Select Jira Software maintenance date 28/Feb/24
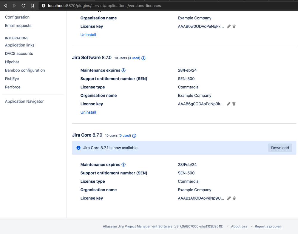Screen dimensions: 298x234 pos(187,70)
